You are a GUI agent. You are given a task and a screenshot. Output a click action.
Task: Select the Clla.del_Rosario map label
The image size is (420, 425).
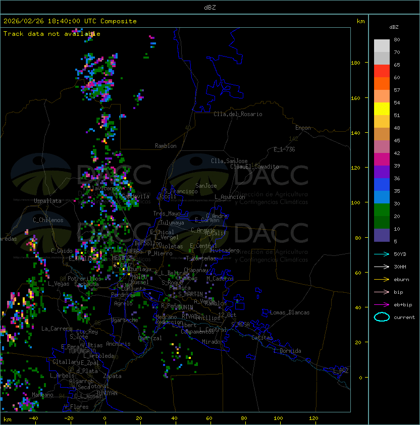point(238,114)
